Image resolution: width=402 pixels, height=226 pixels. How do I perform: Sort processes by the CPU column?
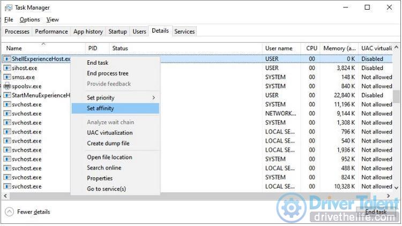pos(311,48)
